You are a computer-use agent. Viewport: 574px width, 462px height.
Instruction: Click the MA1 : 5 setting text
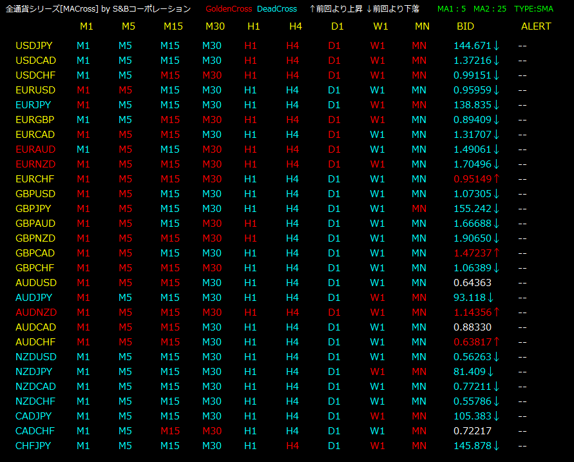(x=452, y=9)
